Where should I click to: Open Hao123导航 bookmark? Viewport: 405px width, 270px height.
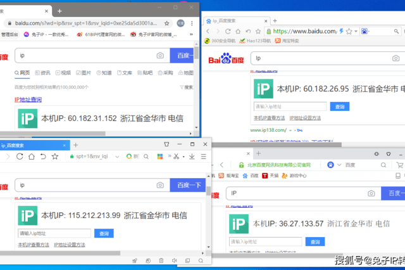[x=255, y=41]
